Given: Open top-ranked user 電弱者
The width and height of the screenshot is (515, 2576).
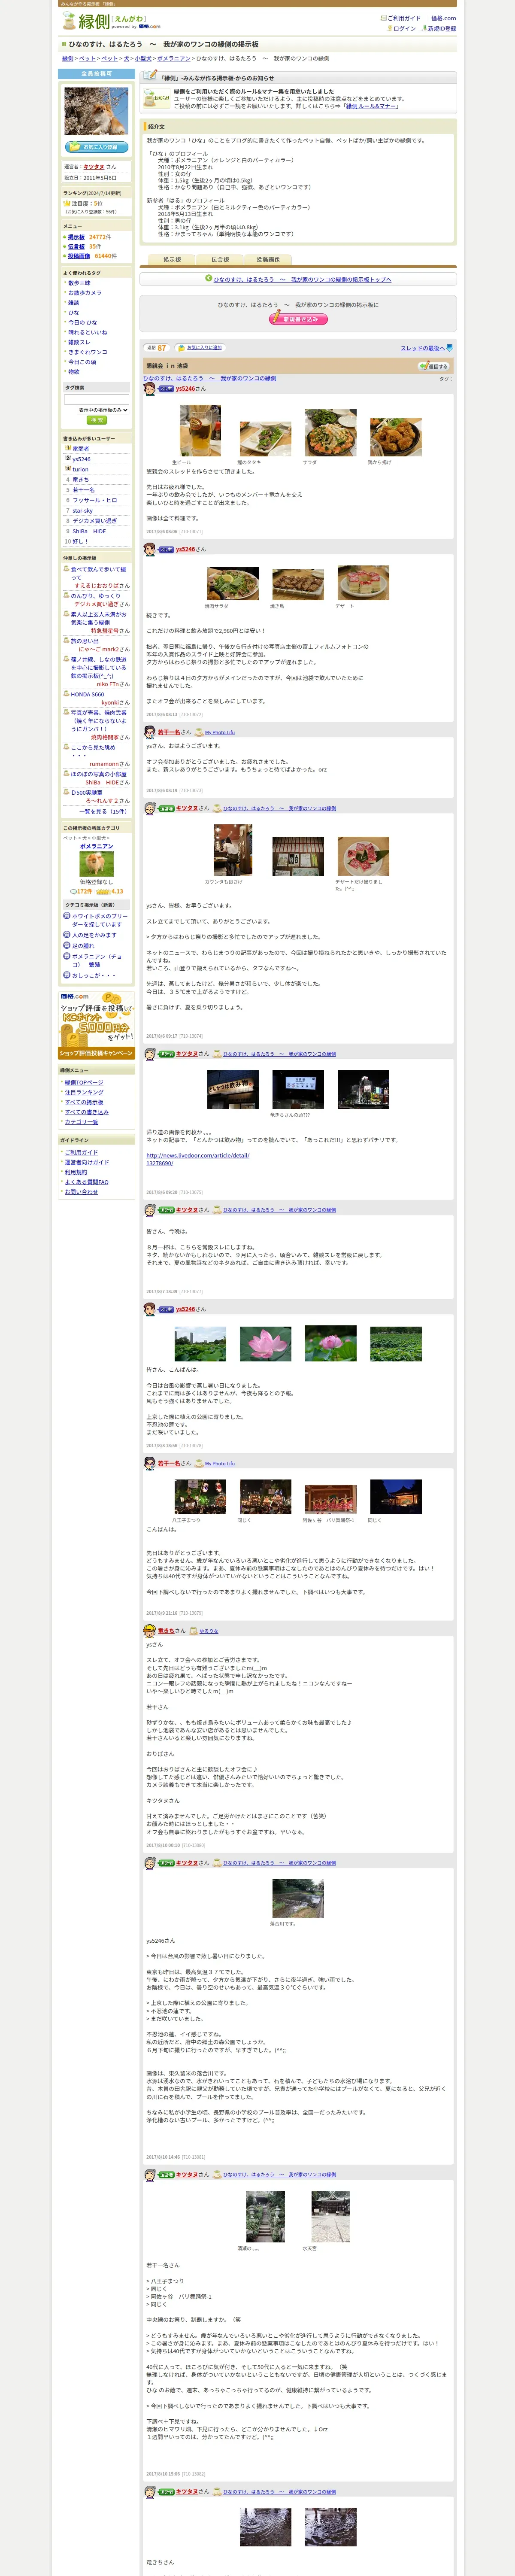Looking at the screenshot, I should 81,449.
